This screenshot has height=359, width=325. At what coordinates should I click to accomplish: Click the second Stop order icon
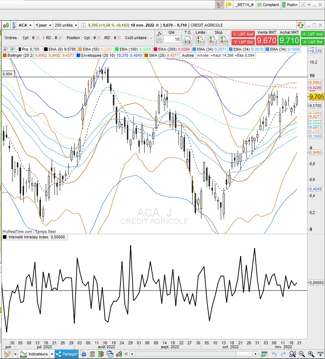224,40
